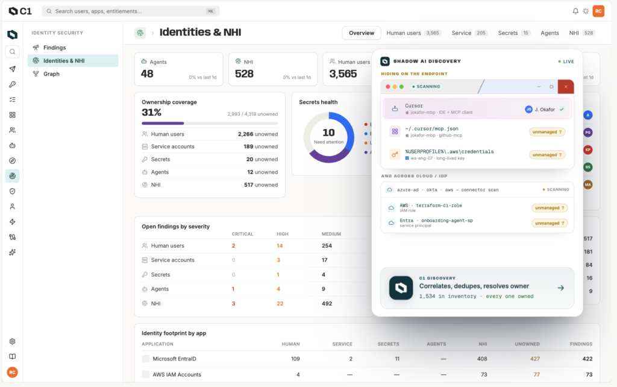The height and width of the screenshot is (387, 617).
Task: Click the MA avatar on right edge
Action: coord(588,184)
